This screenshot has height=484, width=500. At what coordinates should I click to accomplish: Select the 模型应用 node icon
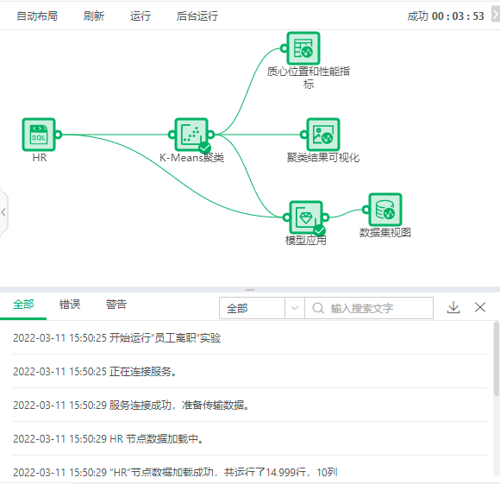(306, 217)
